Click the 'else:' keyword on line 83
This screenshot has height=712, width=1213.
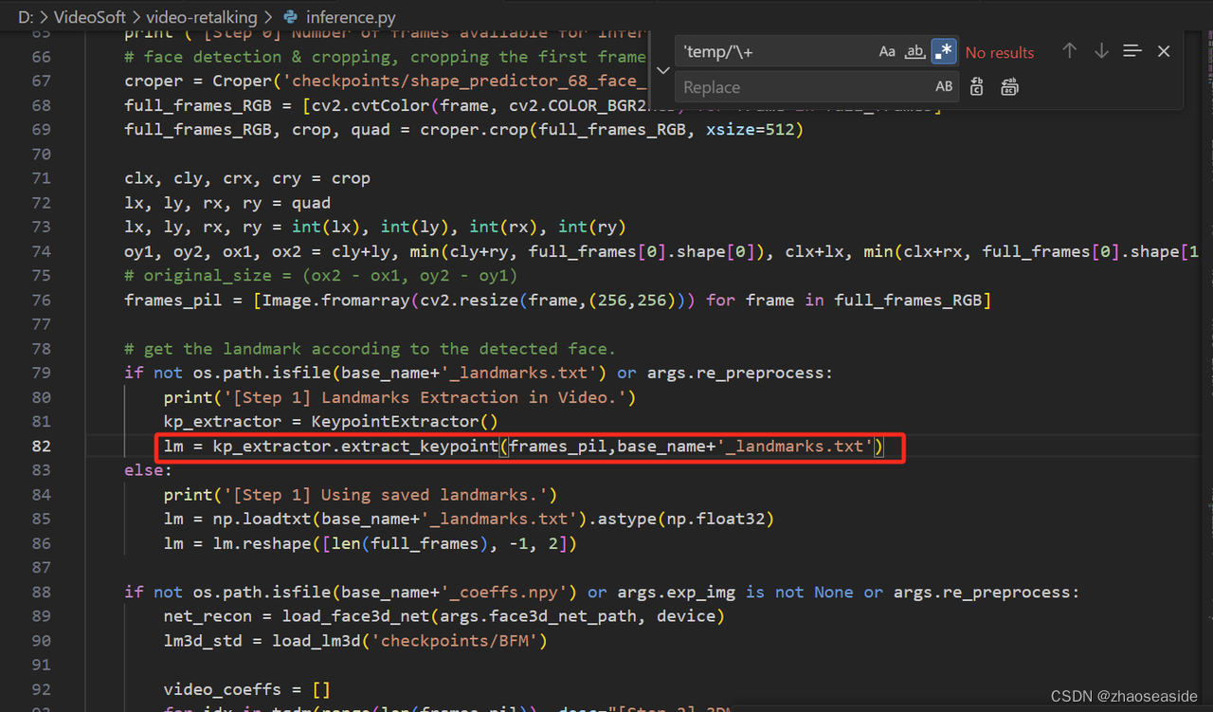(x=148, y=470)
